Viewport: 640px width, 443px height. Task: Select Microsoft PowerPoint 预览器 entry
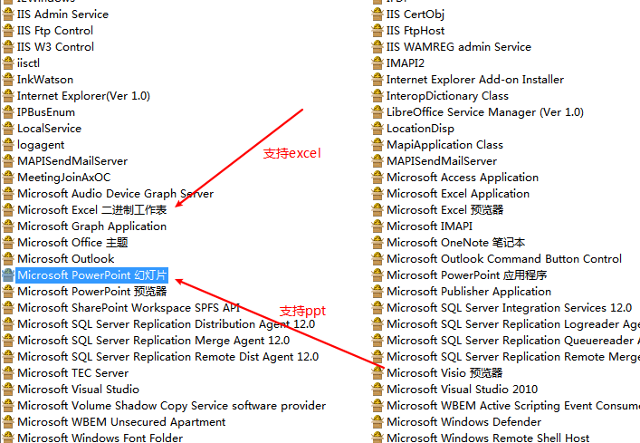coord(91,292)
